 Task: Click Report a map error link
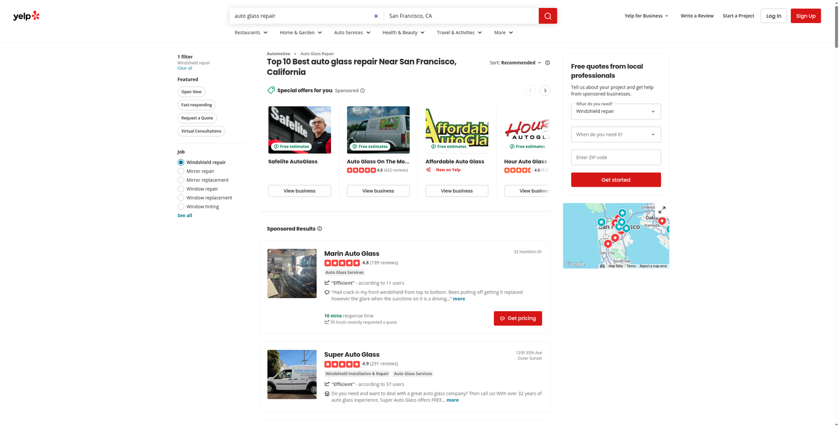(x=653, y=266)
